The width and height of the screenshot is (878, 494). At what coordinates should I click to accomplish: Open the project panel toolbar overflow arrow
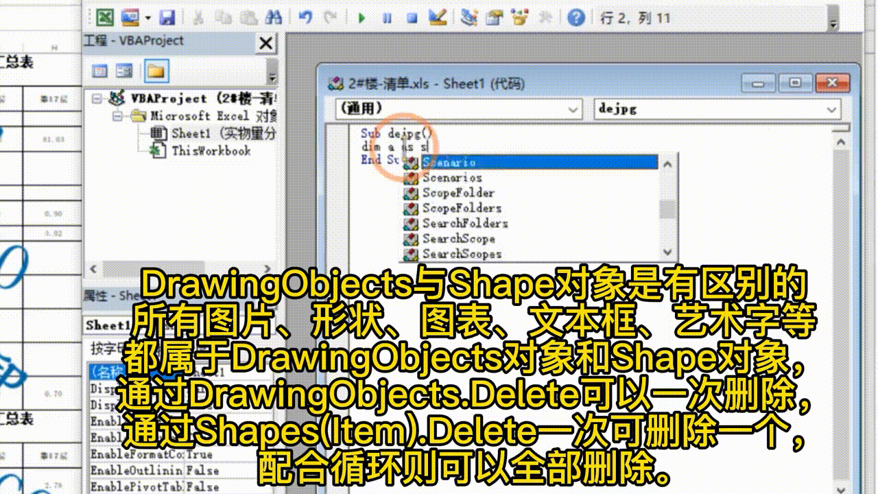pyautogui.click(x=272, y=77)
